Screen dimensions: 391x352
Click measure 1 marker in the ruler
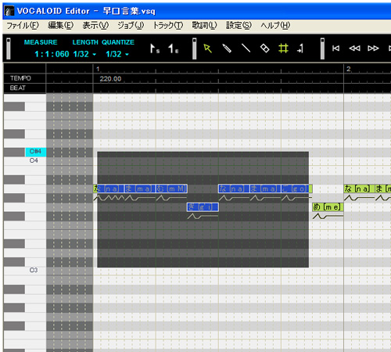98,69
